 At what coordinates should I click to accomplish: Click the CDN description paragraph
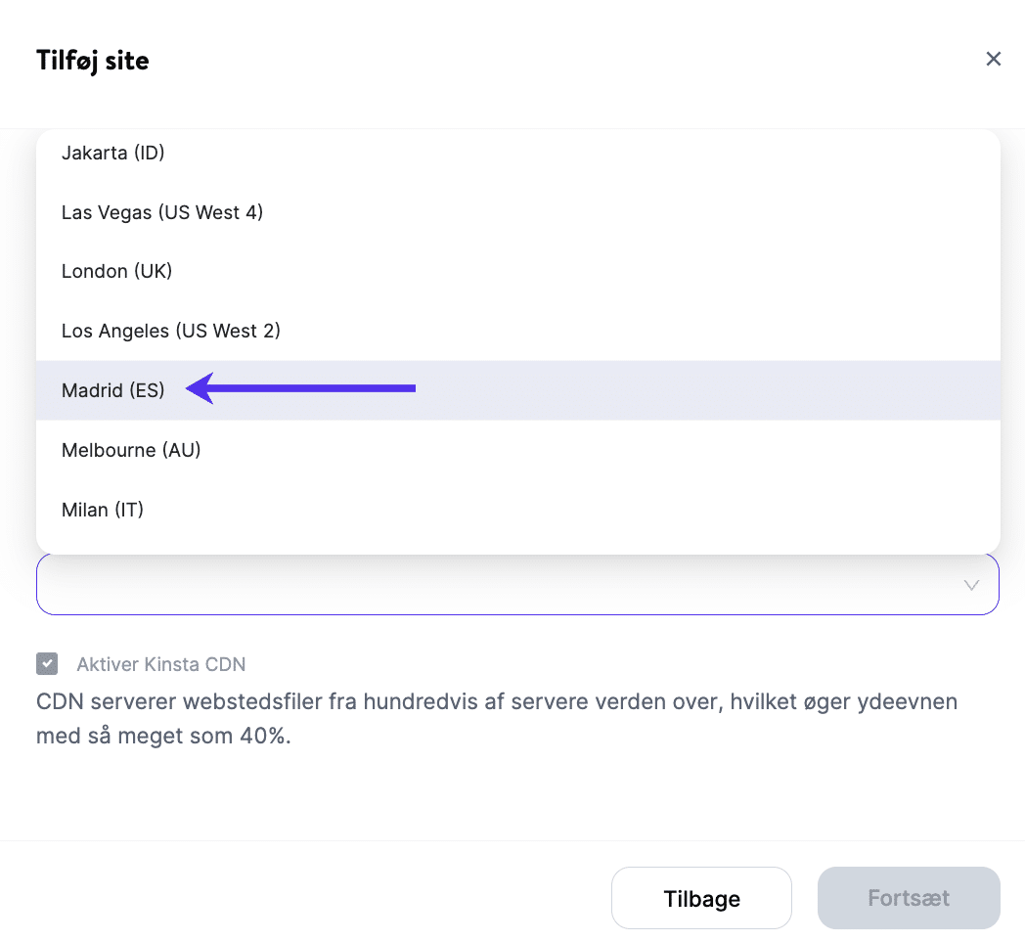(x=489, y=719)
